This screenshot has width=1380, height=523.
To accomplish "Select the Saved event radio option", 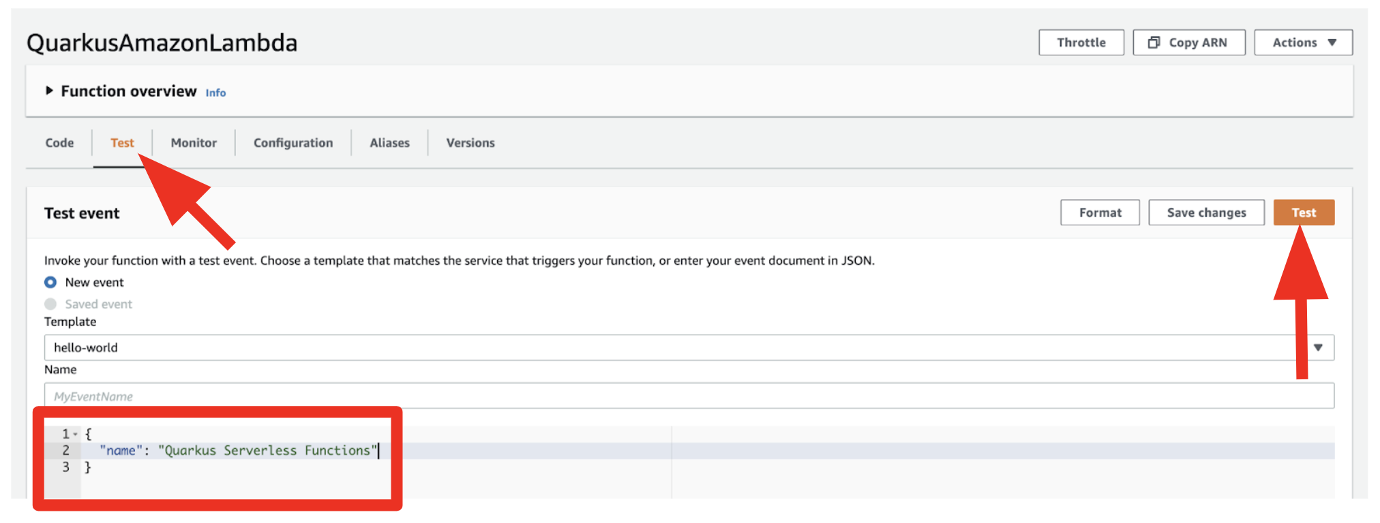I will click(50, 304).
